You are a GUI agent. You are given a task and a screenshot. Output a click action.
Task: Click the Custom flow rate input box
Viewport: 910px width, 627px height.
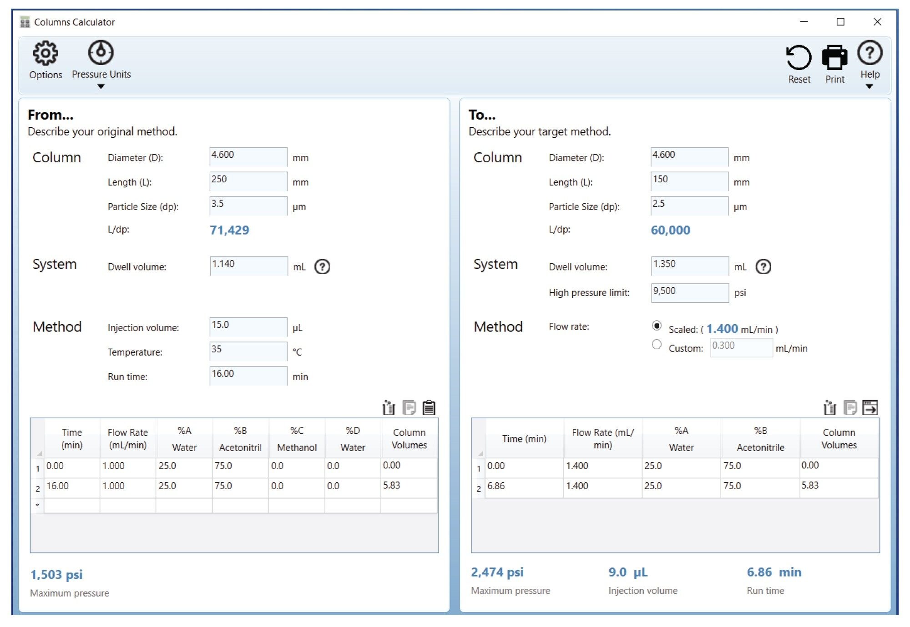(741, 347)
